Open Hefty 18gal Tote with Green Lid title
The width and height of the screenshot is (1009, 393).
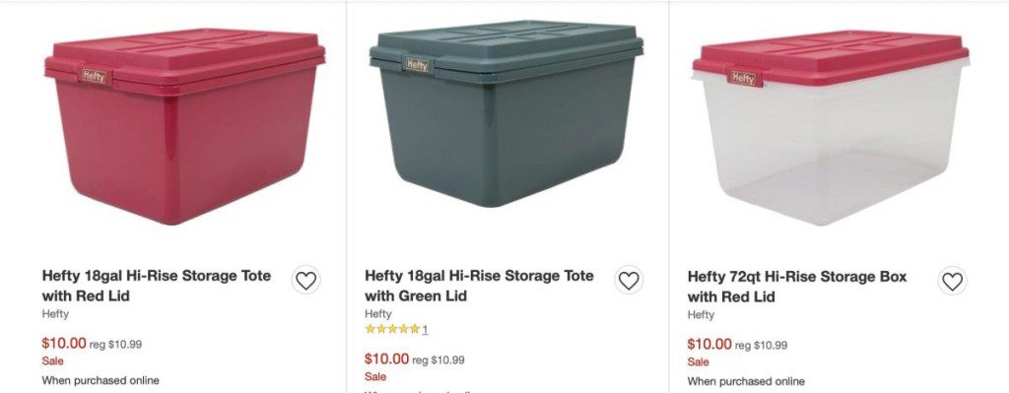pos(480,286)
